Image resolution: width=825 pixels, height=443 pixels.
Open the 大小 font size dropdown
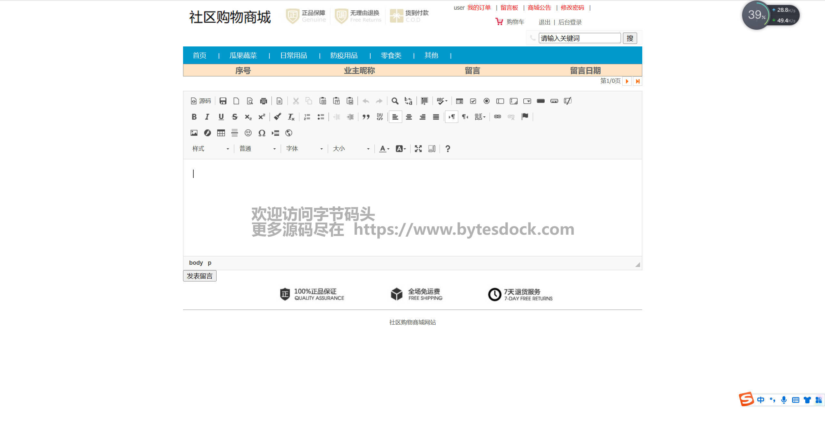click(351, 149)
